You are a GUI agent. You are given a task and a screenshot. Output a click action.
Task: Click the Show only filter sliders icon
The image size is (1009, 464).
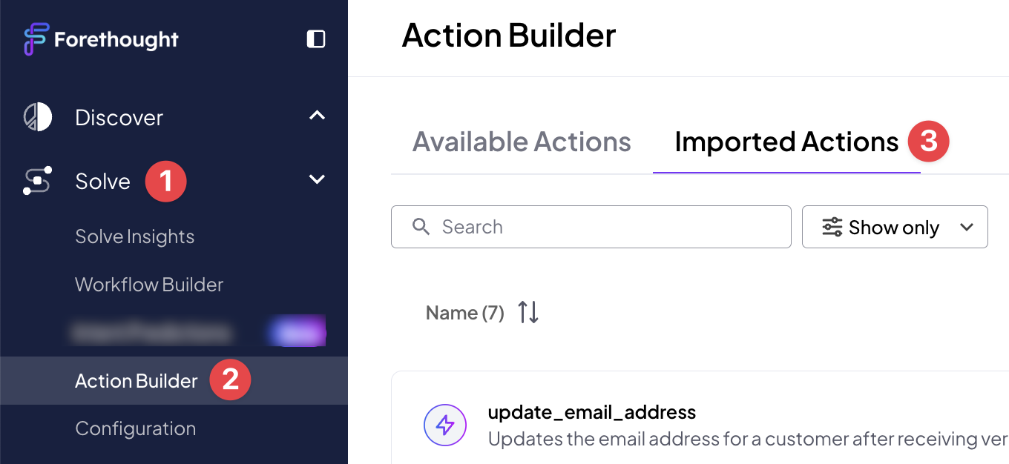click(x=832, y=227)
